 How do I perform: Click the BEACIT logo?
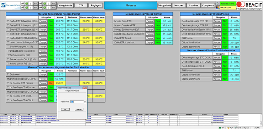pos(249,5)
